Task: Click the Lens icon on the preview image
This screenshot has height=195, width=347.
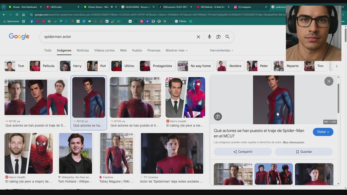Action: tap(218, 117)
